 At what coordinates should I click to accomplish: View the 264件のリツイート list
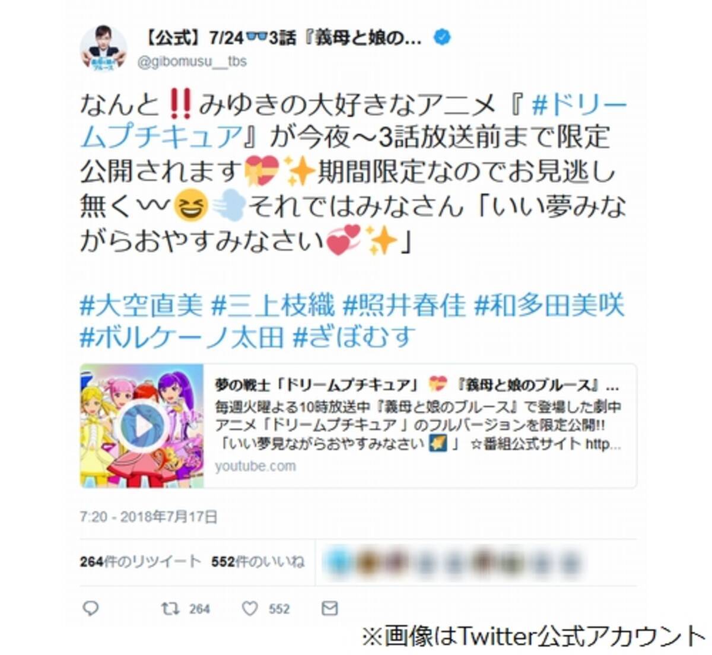pos(140,561)
